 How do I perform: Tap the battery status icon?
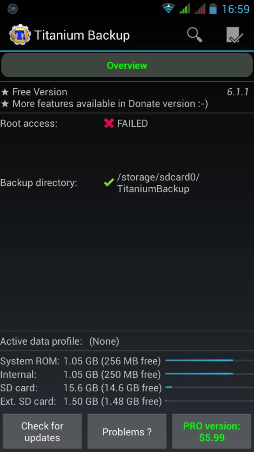(213, 9)
